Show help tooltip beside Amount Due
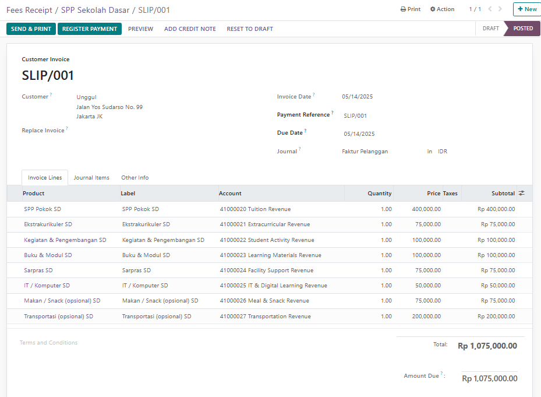This screenshot has width=541, height=397. (x=441, y=374)
